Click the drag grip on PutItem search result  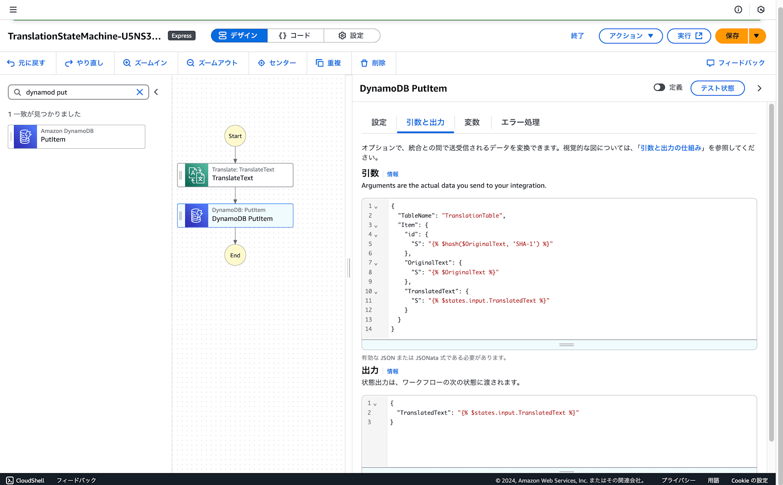11,137
